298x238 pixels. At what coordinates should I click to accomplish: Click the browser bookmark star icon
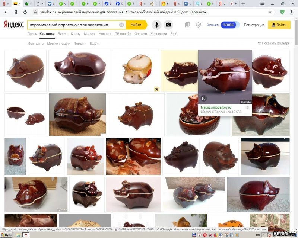coord(270,12)
